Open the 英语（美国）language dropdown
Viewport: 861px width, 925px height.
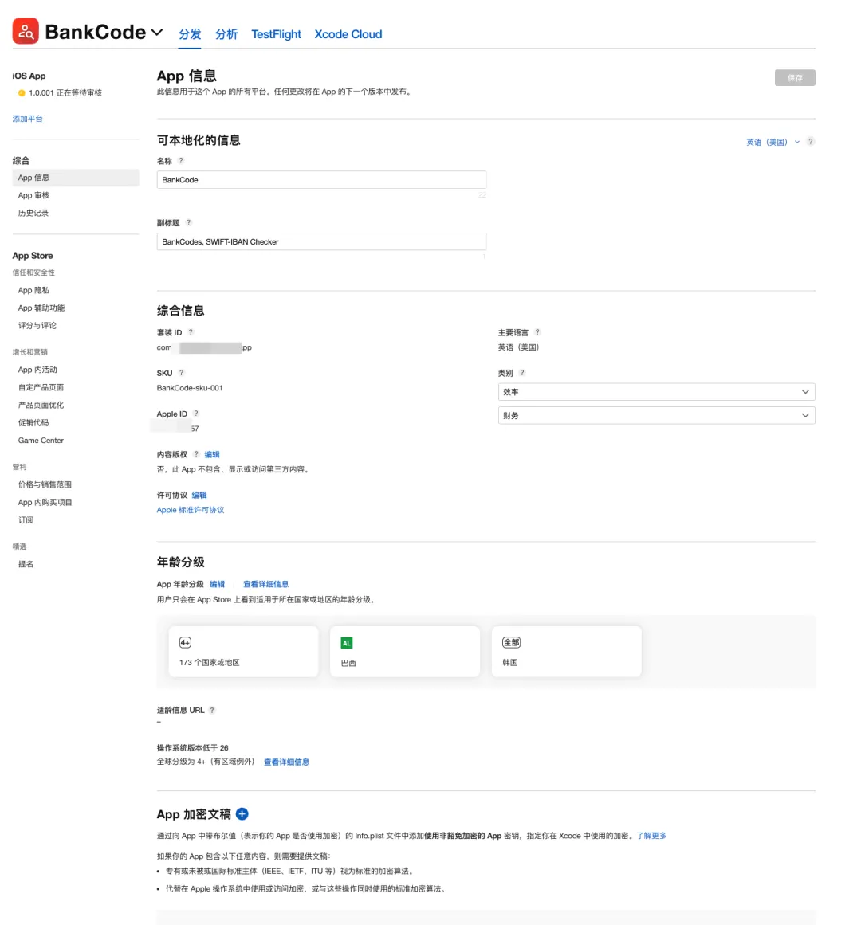773,142
